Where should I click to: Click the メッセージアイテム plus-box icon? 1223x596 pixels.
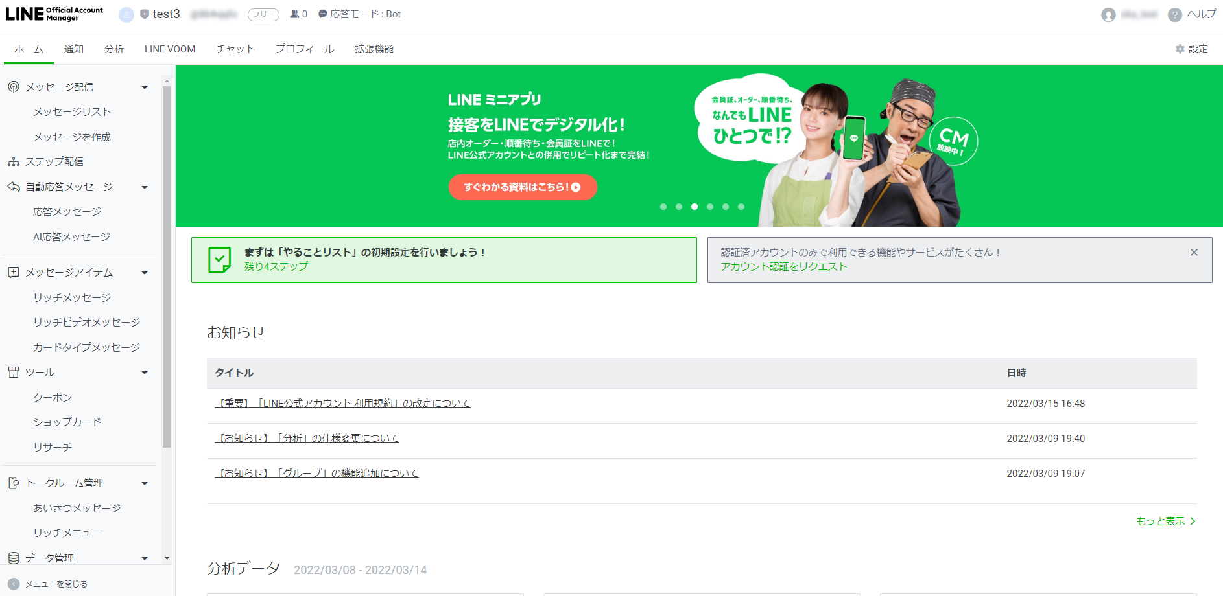14,273
